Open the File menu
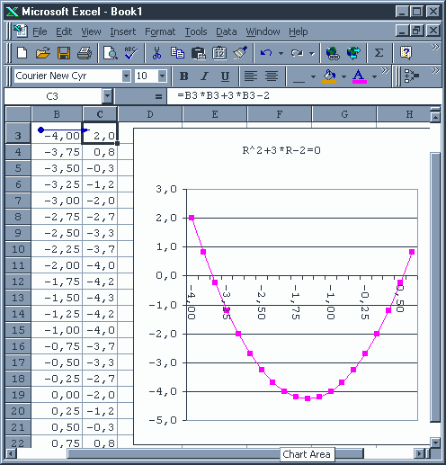 click(x=40, y=31)
